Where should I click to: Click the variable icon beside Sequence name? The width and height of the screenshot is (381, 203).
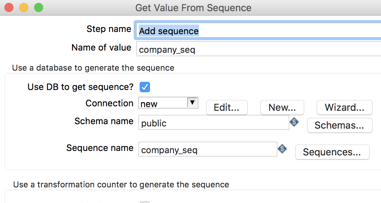tap(282, 149)
